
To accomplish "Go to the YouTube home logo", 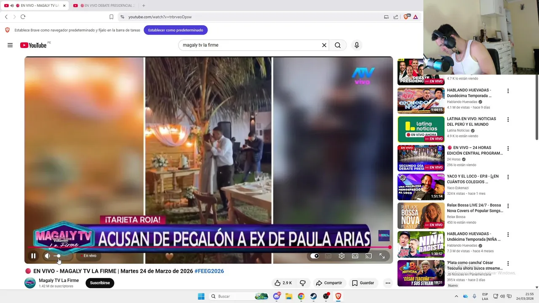I will (34, 45).
